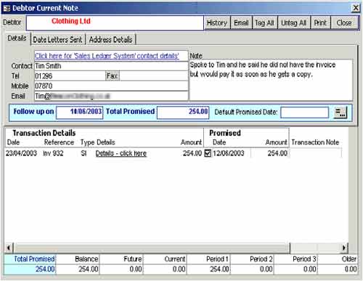Click the right arrow of the horizontal scrollbar
This screenshot has height=281, width=363.
[x=344, y=248]
